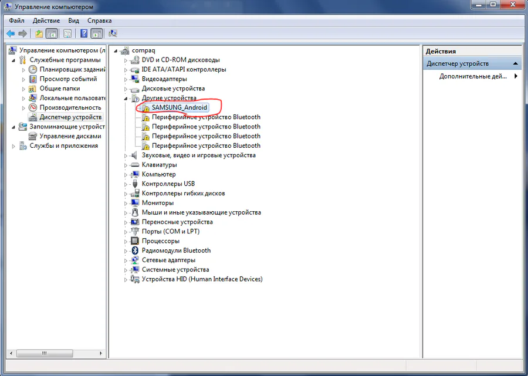Select first Периферийное устройство Bluetooth entry
Viewport: 528px width, 376px height.
(x=206, y=117)
